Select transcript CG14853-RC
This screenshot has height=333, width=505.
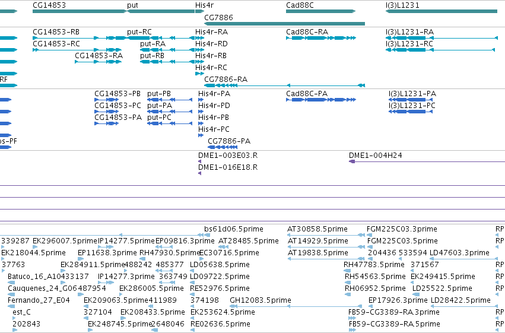(77, 50)
